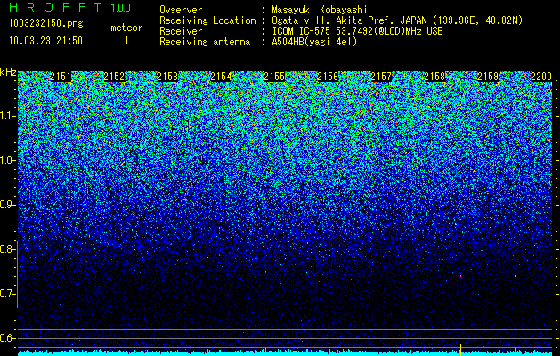Click the HROFFT 1.0.0 title text
The height and width of the screenshot is (356, 560).
tap(70, 7)
